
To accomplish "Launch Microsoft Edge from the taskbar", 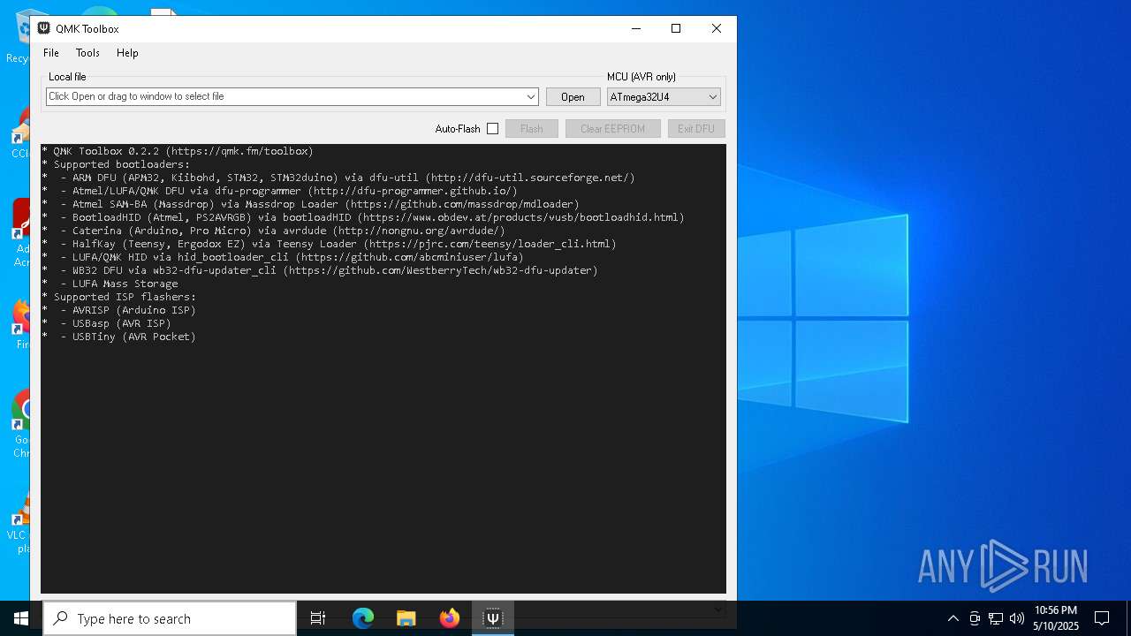I will pos(363,618).
